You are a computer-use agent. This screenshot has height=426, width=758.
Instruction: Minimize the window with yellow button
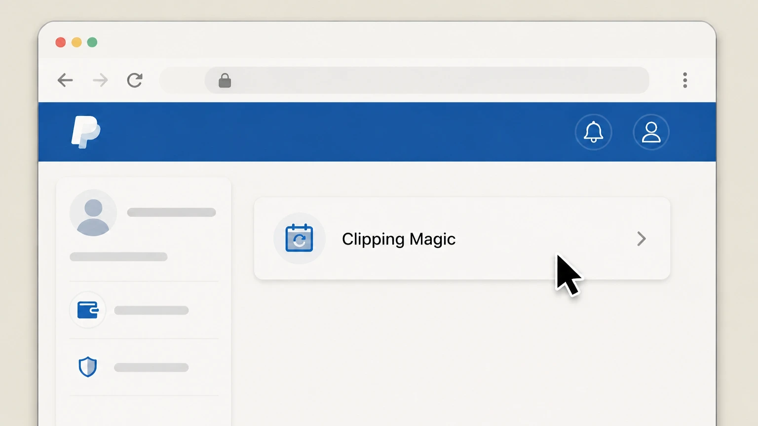(x=76, y=42)
